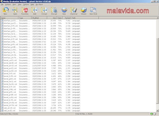Select the file interface_tr-TR

(x=11, y=52)
